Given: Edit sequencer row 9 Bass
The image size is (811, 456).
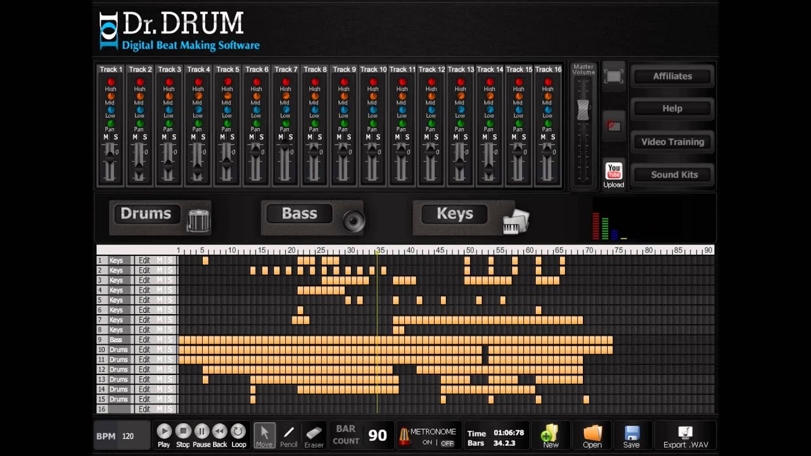Looking at the screenshot, I should click(x=144, y=340).
